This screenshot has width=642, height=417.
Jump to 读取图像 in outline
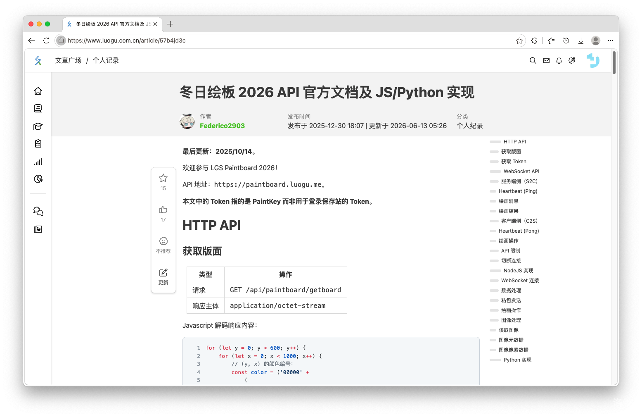click(x=509, y=330)
